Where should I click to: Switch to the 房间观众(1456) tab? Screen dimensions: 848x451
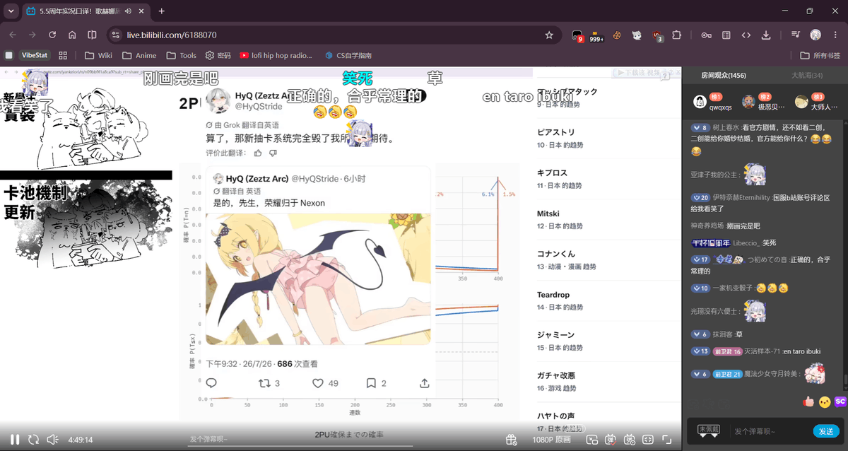723,75
